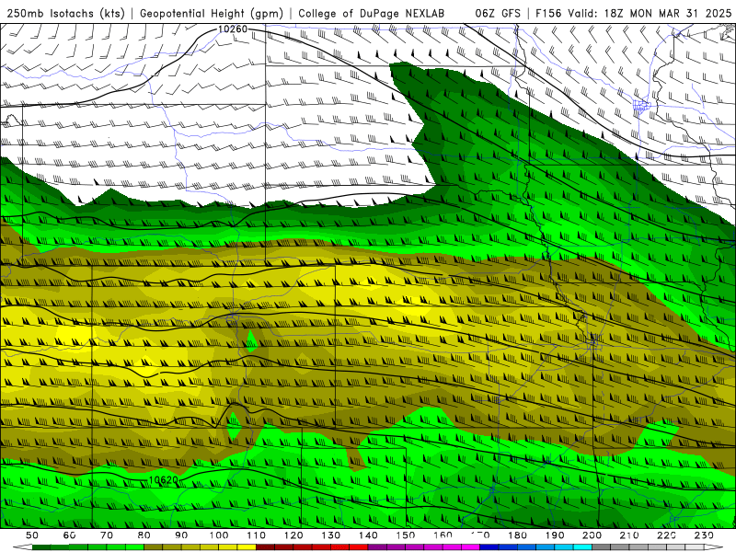Click the 10260 height contour label

pyautogui.click(x=233, y=29)
